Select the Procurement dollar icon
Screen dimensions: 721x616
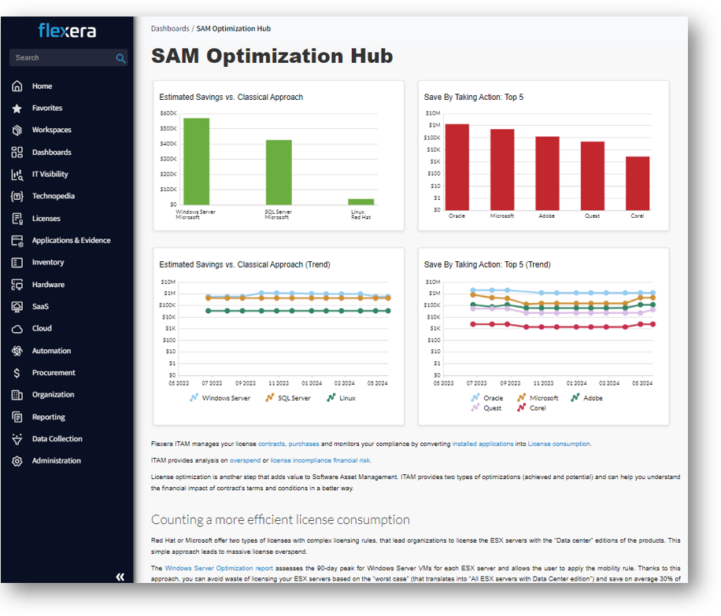coord(17,373)
